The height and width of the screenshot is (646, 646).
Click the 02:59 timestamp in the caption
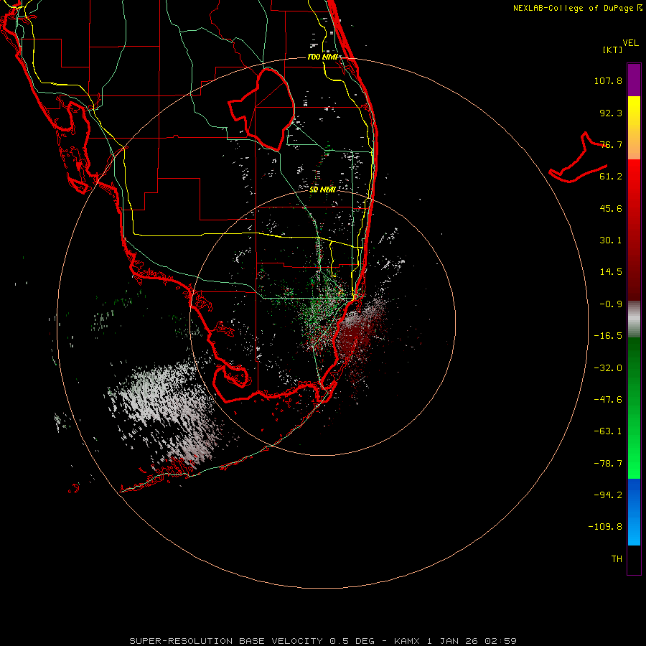point(500,641)
